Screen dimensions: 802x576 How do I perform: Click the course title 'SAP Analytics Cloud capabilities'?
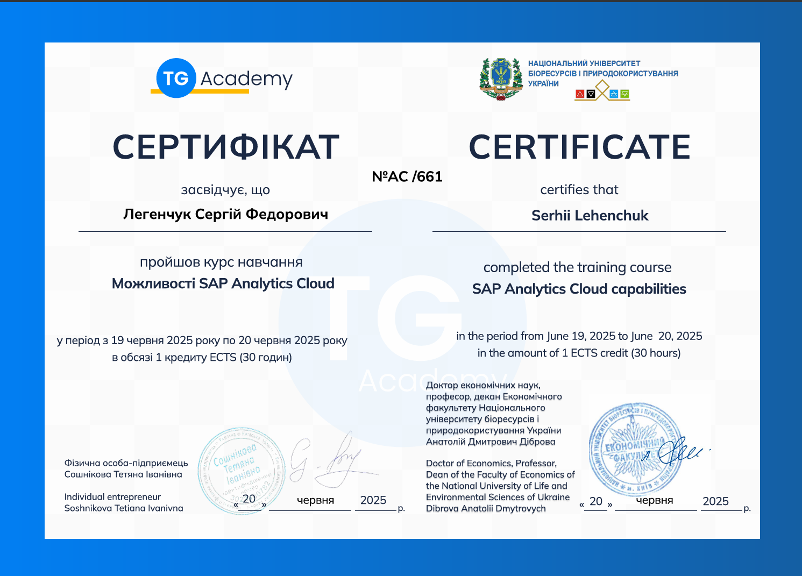[x=579, y=289]
